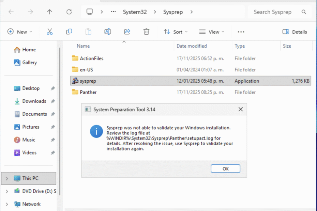This screenshot has height=211, width=317.
Task: Click the search magnifier icon
Action: point(303,12)
